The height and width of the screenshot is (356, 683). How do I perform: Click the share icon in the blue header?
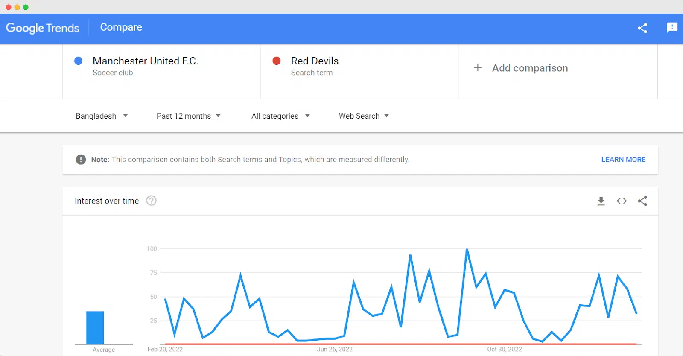click(x=642, y=28)
